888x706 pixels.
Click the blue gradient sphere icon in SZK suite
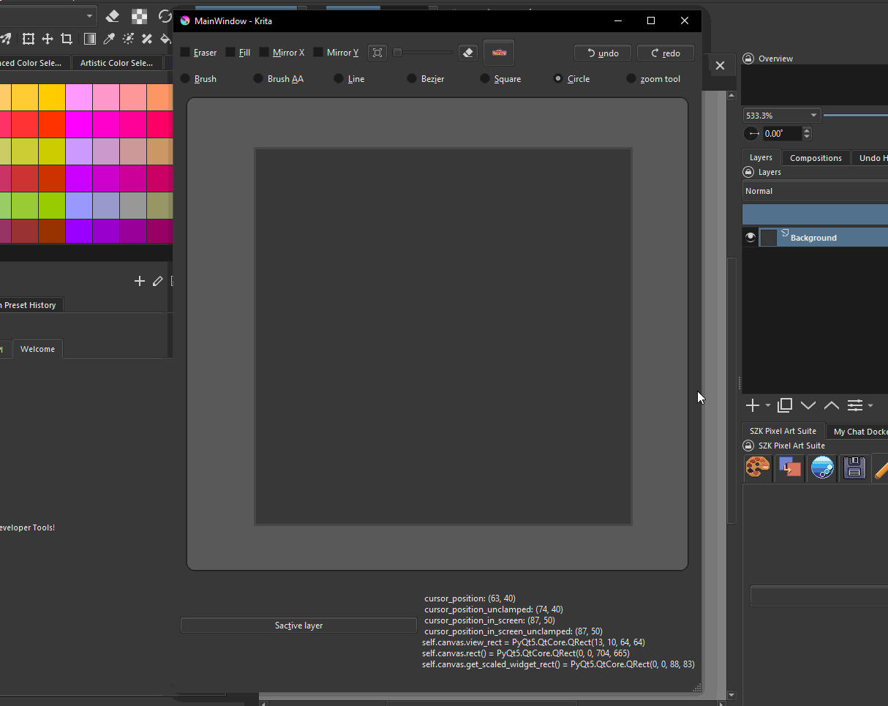point(822,467)
